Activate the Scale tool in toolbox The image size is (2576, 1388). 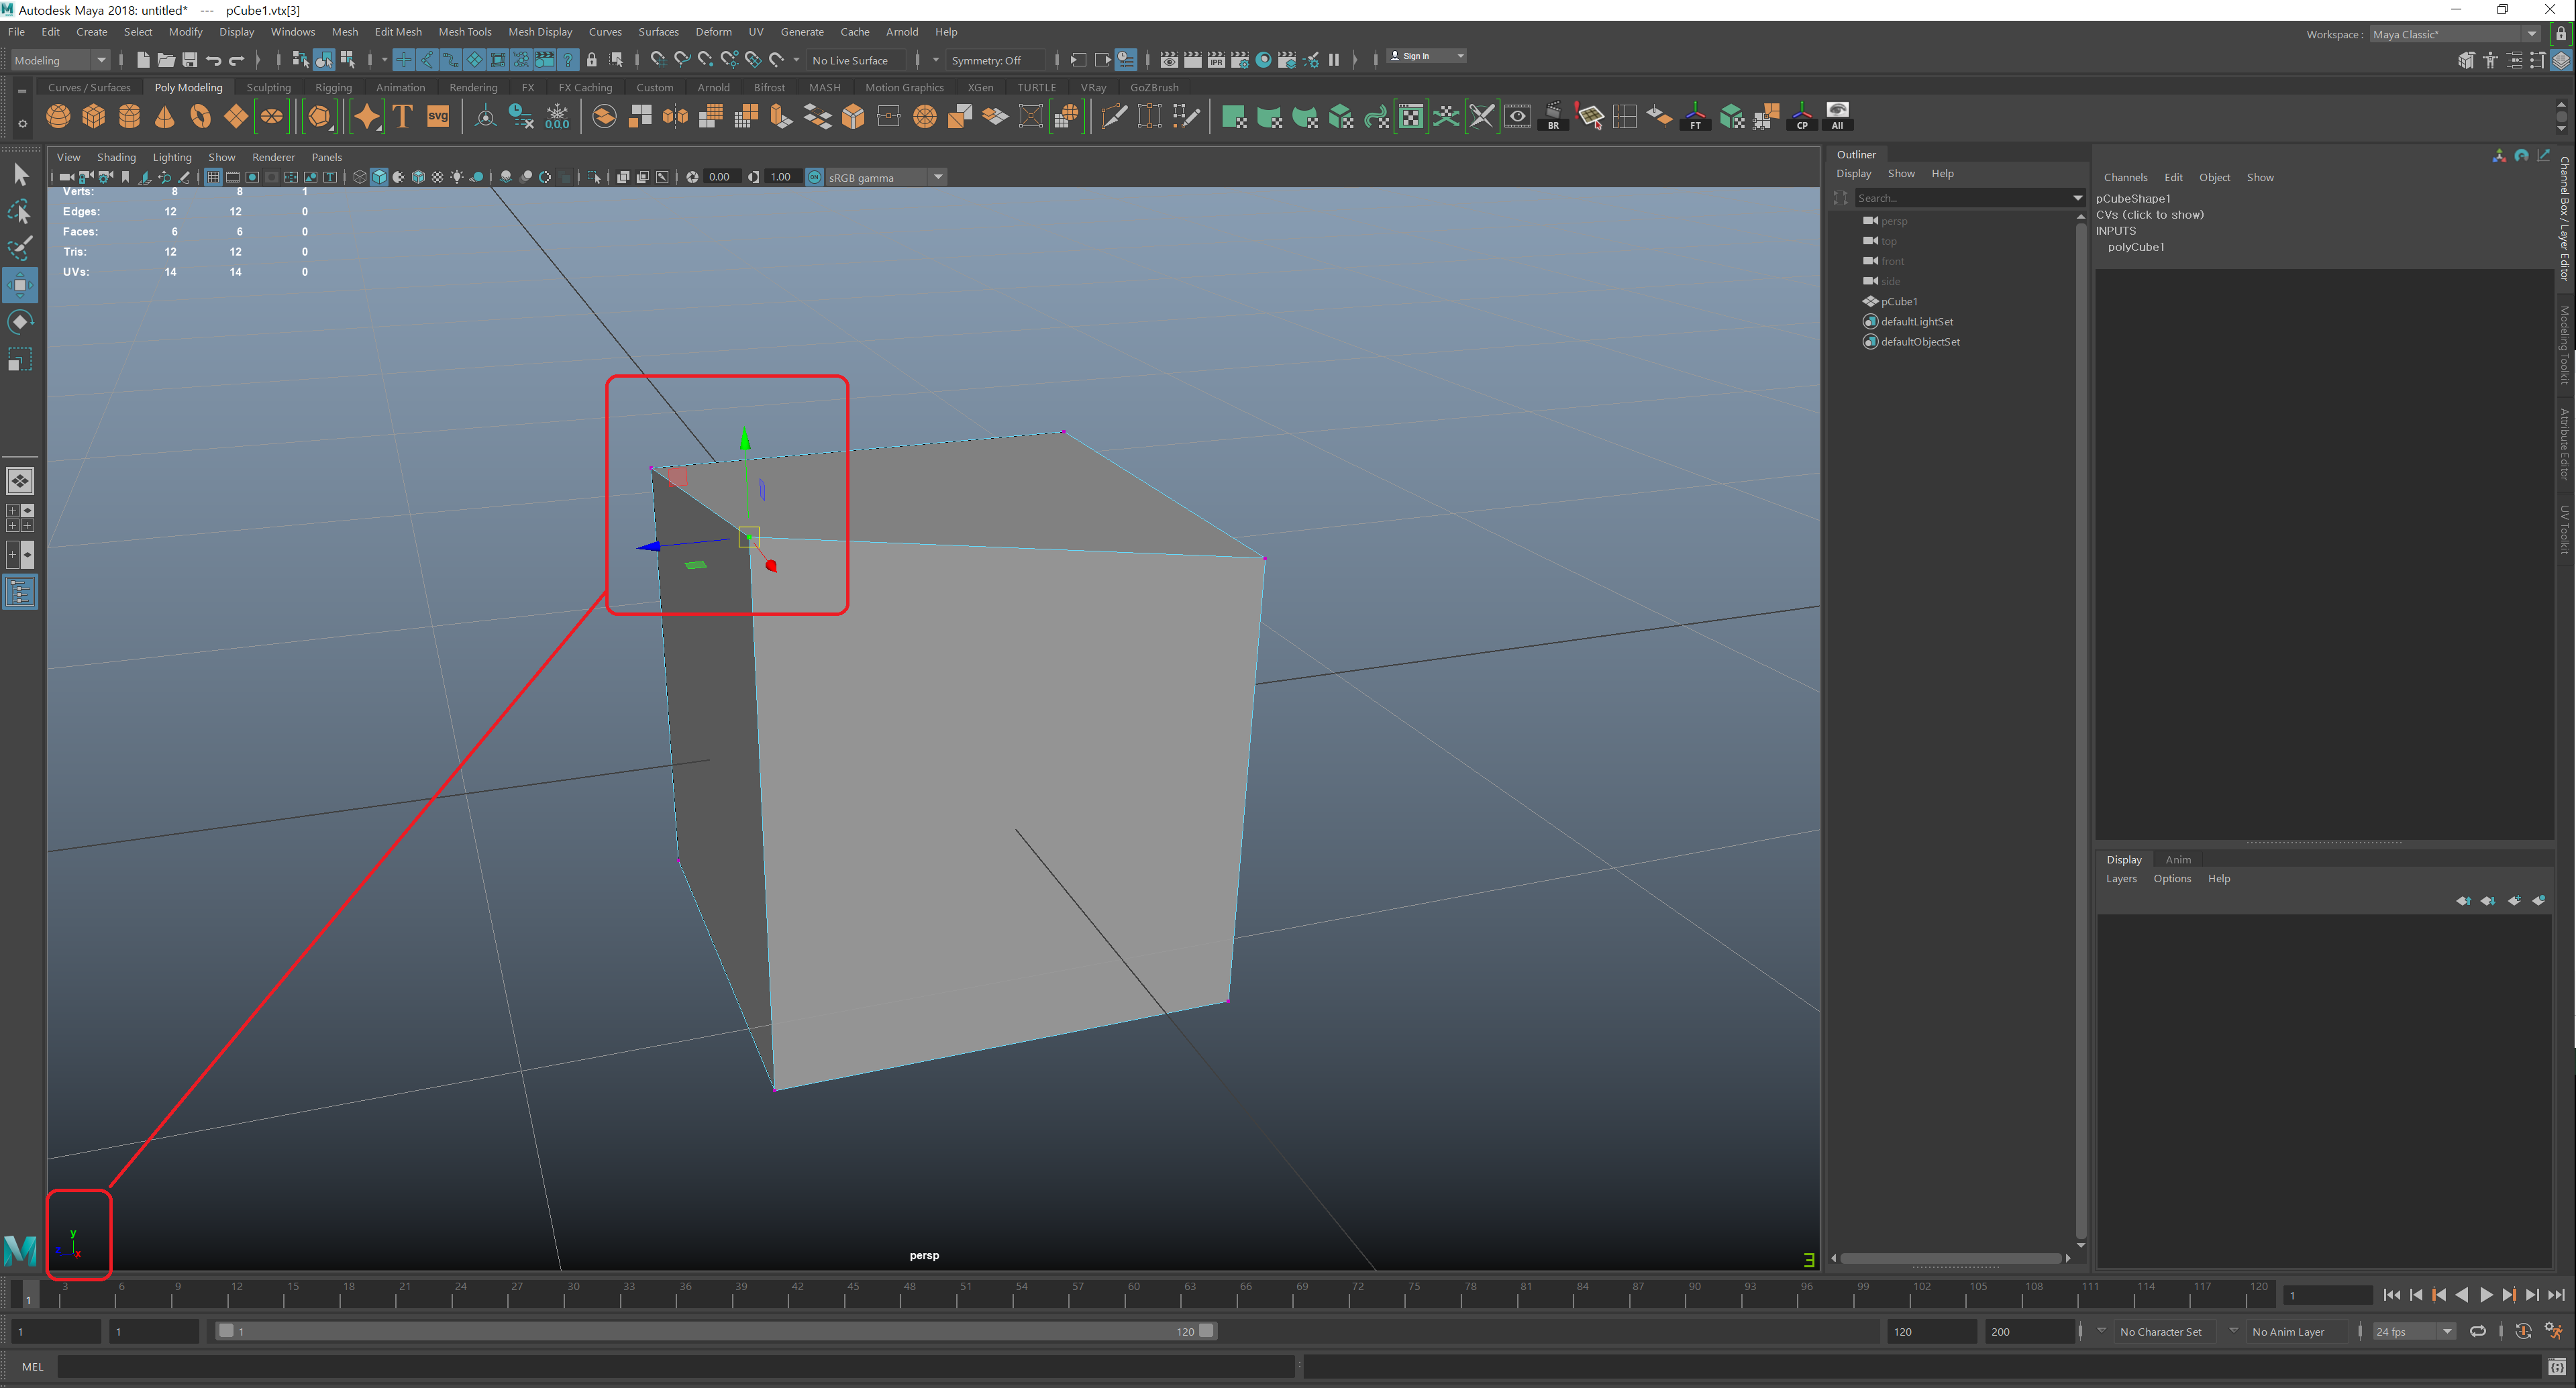[x=20, y=359]
